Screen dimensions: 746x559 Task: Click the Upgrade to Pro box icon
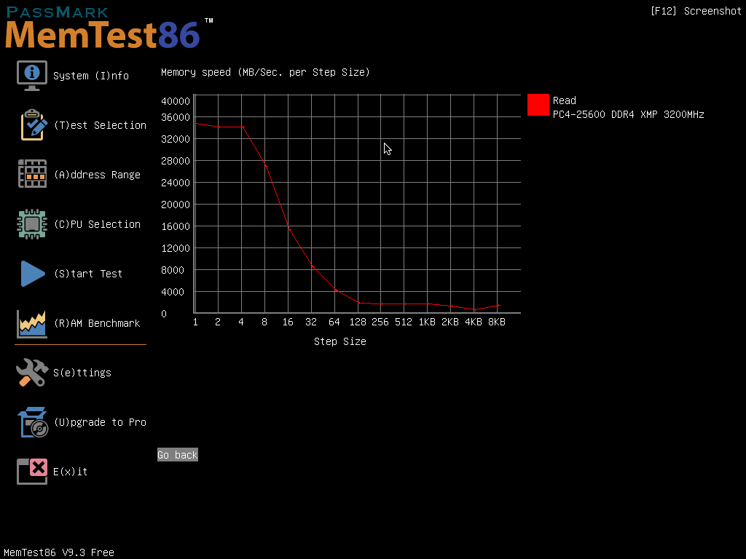[33, 421]
